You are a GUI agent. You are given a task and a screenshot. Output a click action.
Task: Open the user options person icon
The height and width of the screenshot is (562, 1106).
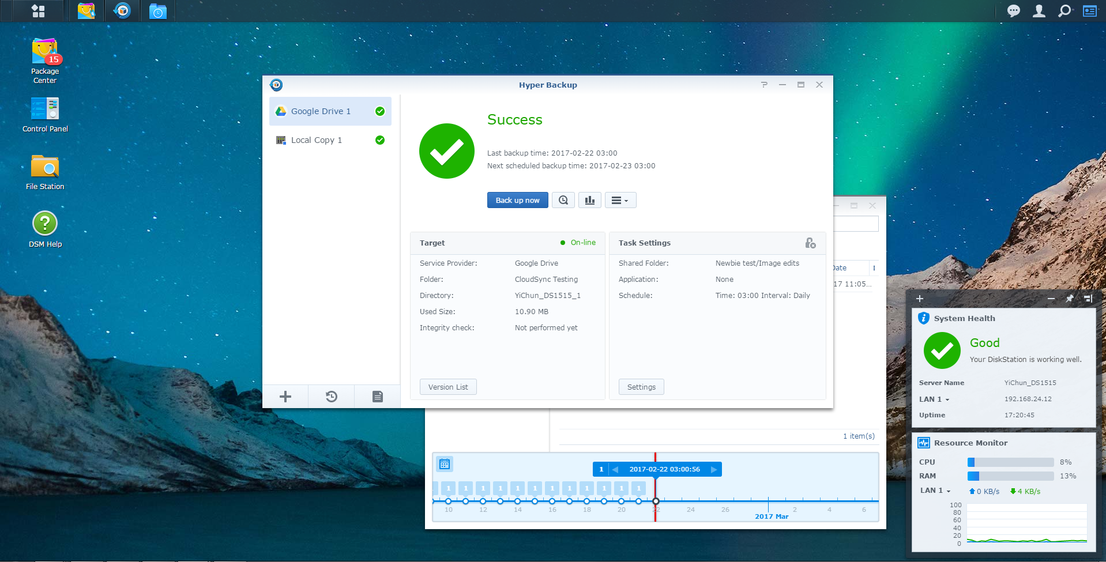(1039, 11)
